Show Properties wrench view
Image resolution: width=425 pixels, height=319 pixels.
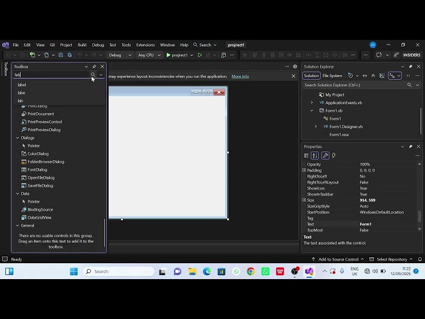pyautogui.click(x=325, y=156)
